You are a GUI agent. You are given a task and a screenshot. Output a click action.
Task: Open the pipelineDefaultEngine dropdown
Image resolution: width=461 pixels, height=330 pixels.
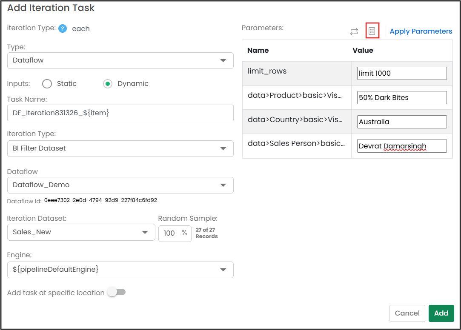coord(120,270)
